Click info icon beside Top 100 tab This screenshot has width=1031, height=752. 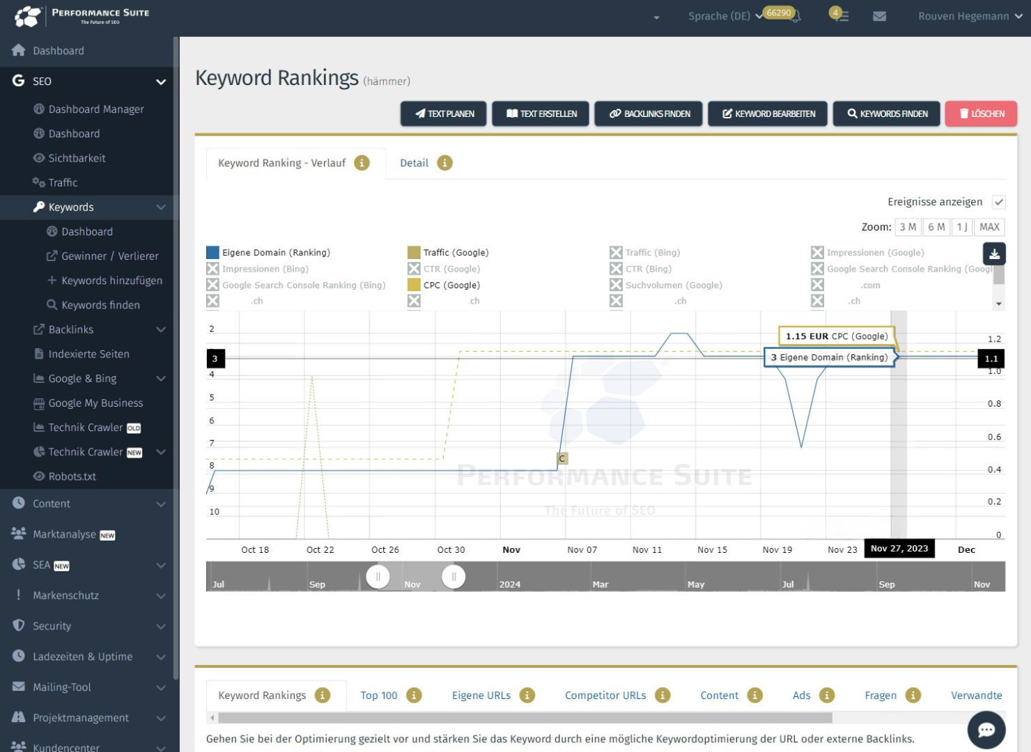click(x=414, y=696)
